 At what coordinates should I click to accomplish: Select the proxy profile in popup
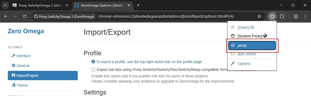(252, 46)
